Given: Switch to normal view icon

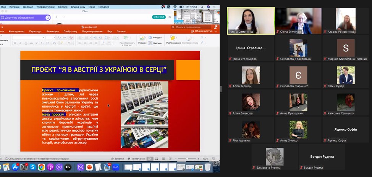Looking at the screenshot, I should pos(150,159).
